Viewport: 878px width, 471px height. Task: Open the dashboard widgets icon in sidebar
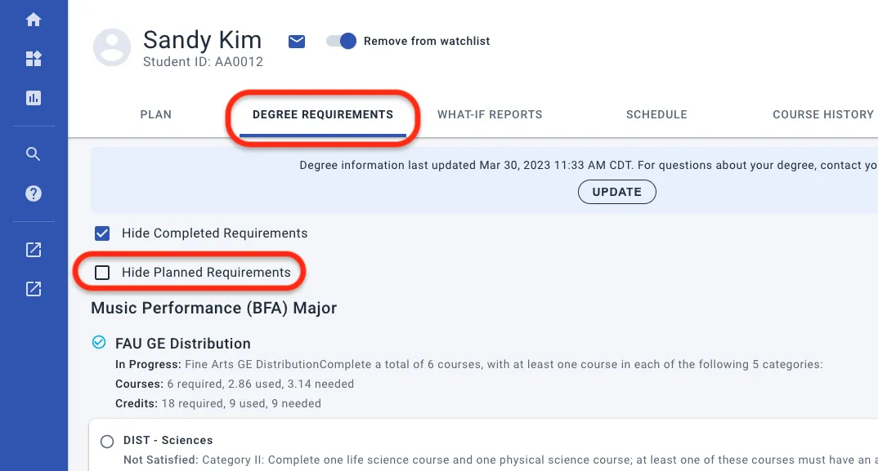coord(34,59)
